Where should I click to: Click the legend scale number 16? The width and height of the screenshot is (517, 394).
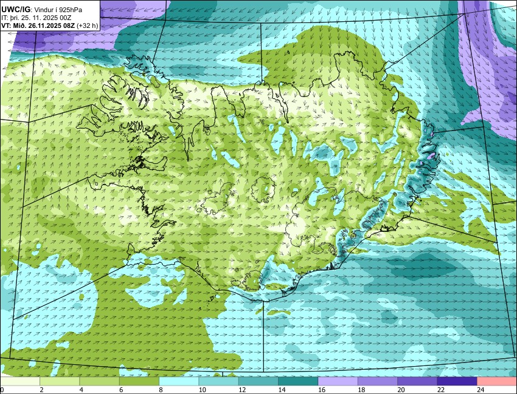(x=322, y=390)
